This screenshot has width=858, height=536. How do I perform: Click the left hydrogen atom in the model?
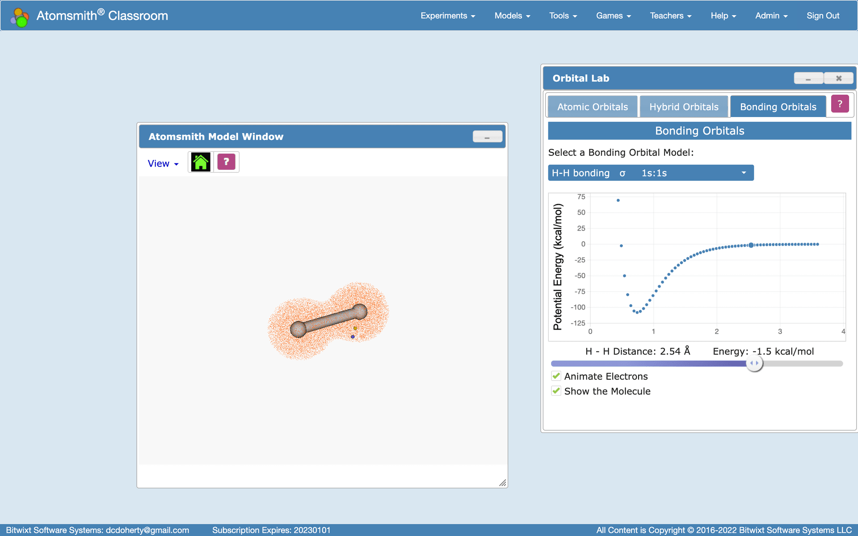[298, 329]
